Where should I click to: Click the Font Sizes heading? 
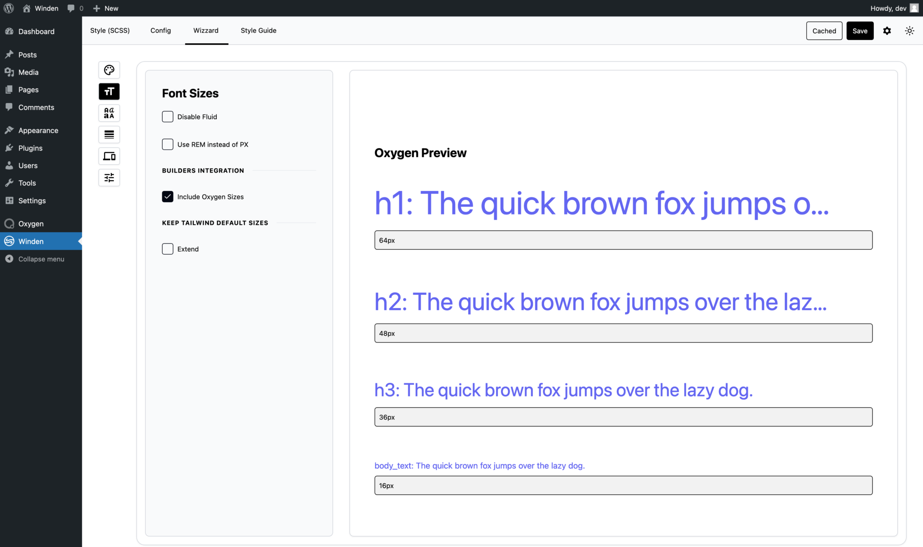[x=190, y=93]
